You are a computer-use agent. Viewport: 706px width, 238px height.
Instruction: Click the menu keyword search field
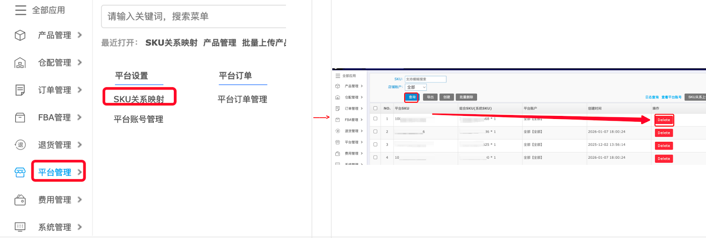click(x=194, y=16)
